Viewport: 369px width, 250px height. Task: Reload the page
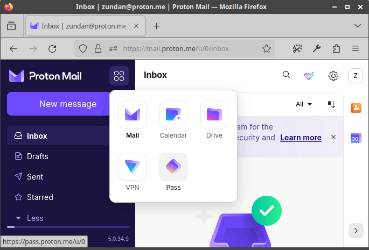(52, 48)
